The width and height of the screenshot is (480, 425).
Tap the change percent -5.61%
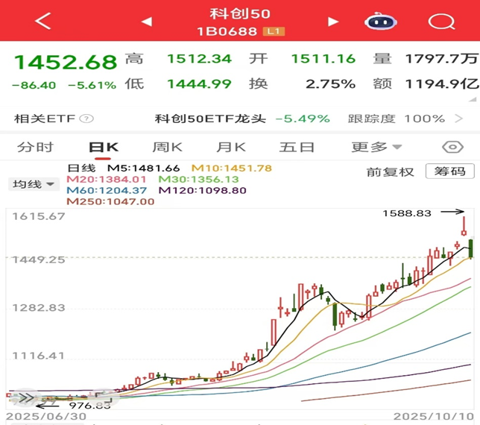click(x=92, y=85)
